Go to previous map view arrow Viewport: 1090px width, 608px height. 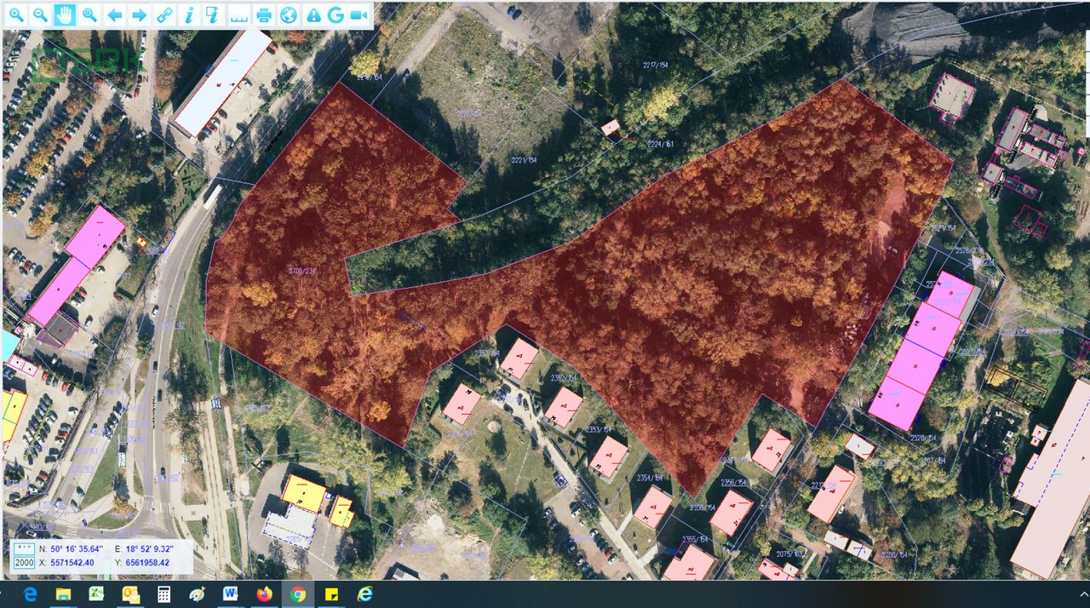[x=114, y=14]
